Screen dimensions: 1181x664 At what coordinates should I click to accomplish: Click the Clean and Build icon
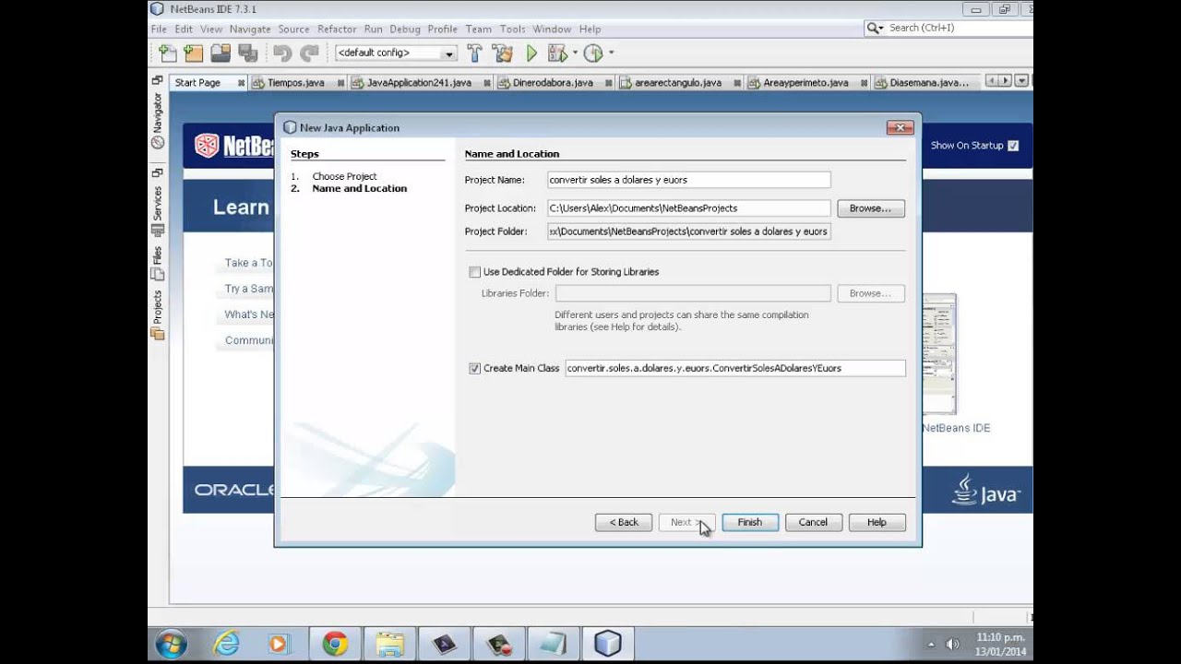point(502,53)
